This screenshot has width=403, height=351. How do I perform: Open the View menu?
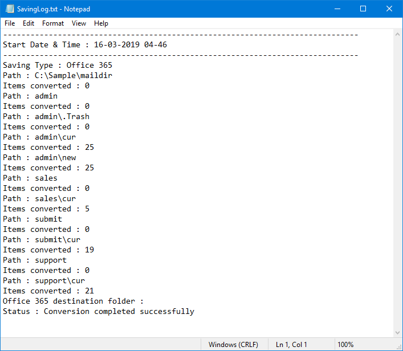point(79,23)
